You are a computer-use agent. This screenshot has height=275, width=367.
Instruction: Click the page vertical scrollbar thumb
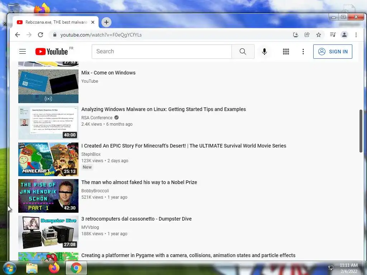pos(361,131)
